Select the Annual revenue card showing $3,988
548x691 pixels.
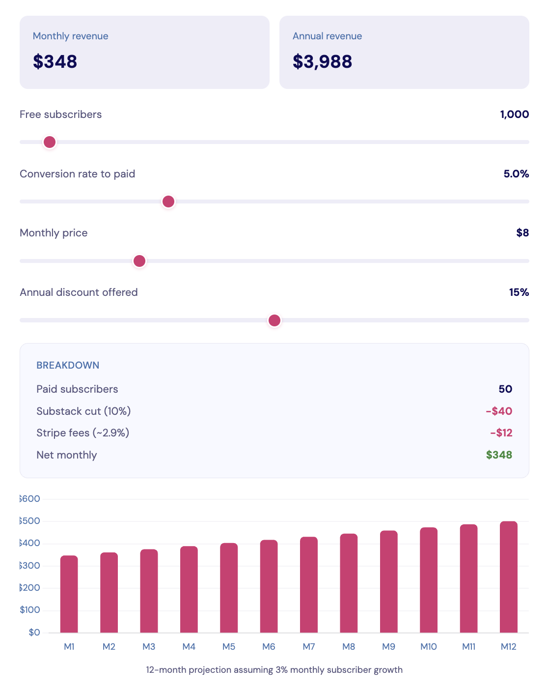click(404, 52)
